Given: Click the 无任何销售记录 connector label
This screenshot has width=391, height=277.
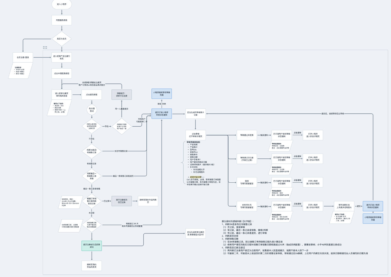Looking at the screenshot, I should tap(121, 151).
